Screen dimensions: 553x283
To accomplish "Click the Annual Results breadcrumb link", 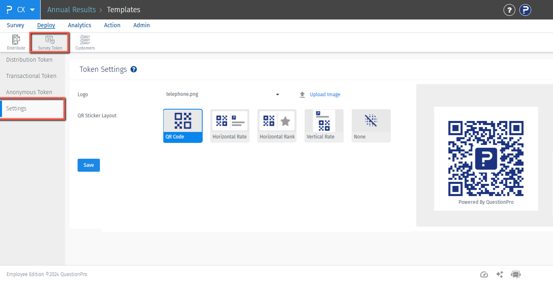I will coord(72,10).
